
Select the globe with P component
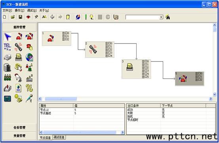(x=29, y=57)
